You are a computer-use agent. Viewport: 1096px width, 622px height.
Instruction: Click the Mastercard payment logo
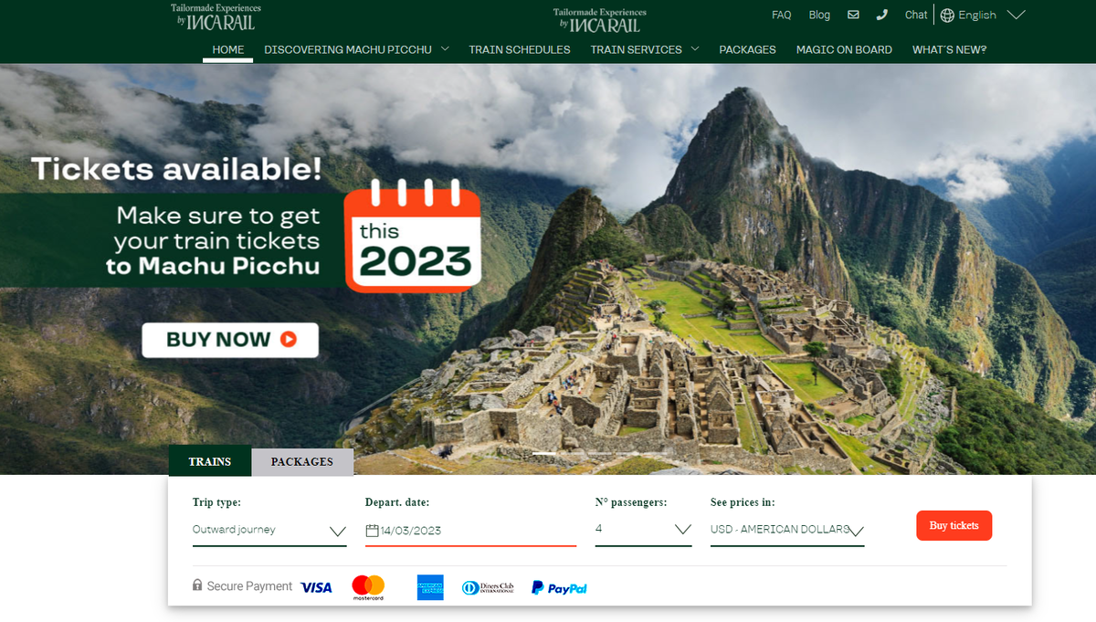[x=368, y=587]
